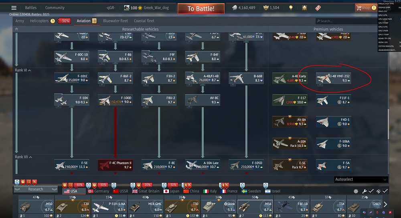Select the F8U-2 aircraft
Screen dimensions: 401x218
[x=159, y=100]
